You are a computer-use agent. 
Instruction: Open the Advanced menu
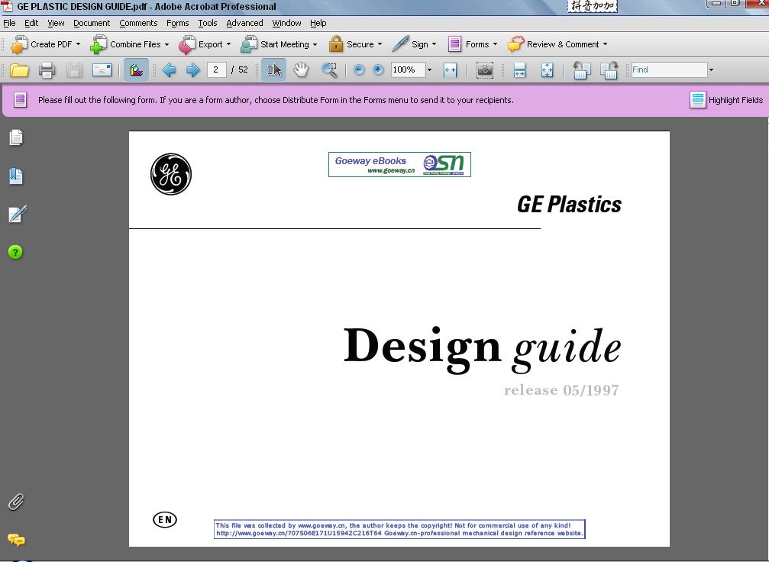coord(244,23)
